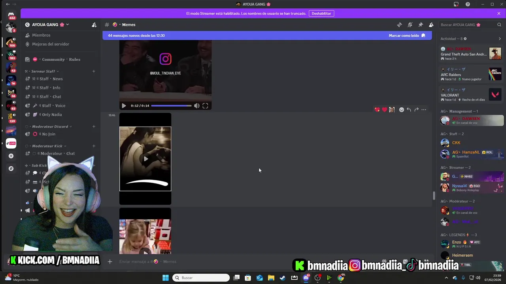The width and height of the screenshot is (506, 284).
Task: Open Enzo member profile
Action: click(472, 244)
